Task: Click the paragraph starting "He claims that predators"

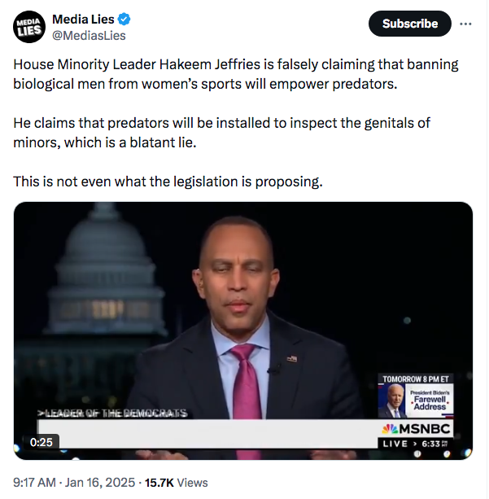Action: 222,133
